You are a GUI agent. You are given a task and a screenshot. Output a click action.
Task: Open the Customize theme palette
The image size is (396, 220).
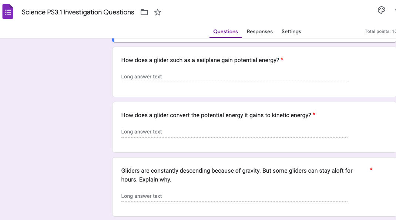coord(382,10)
